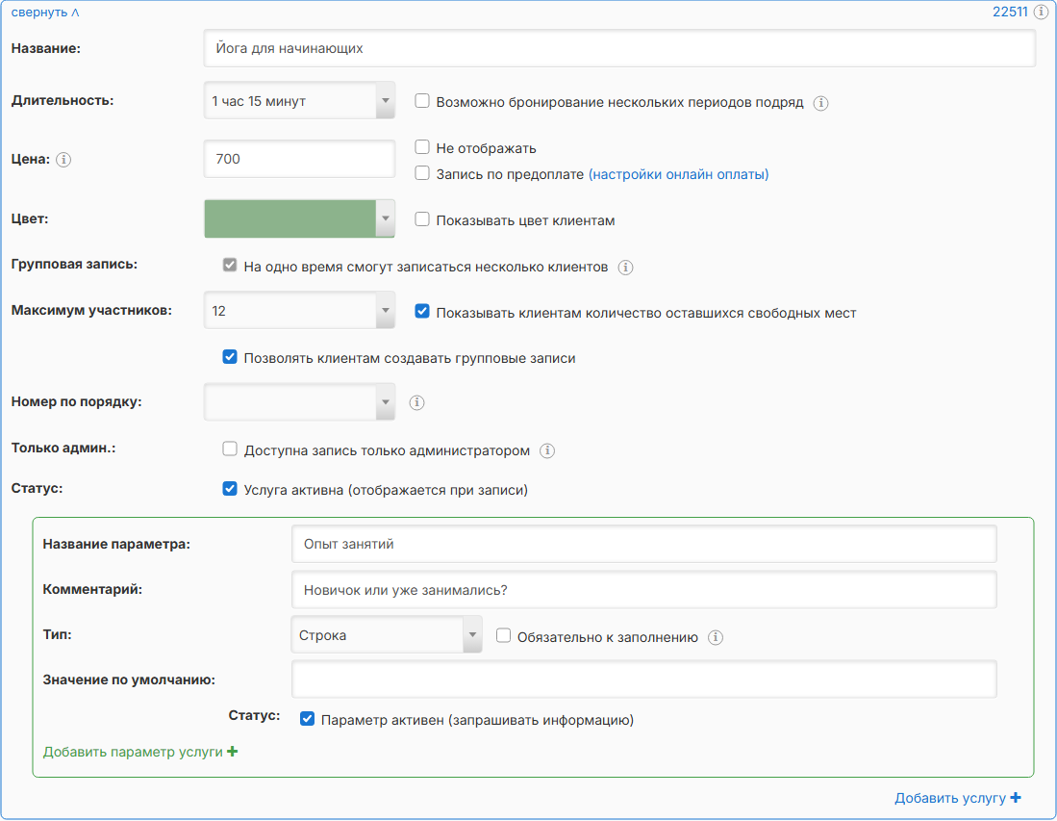Open the Максимум участников dropdown showing 12
The width and height of the screenshot is (1057, 821).
(299, 310)
